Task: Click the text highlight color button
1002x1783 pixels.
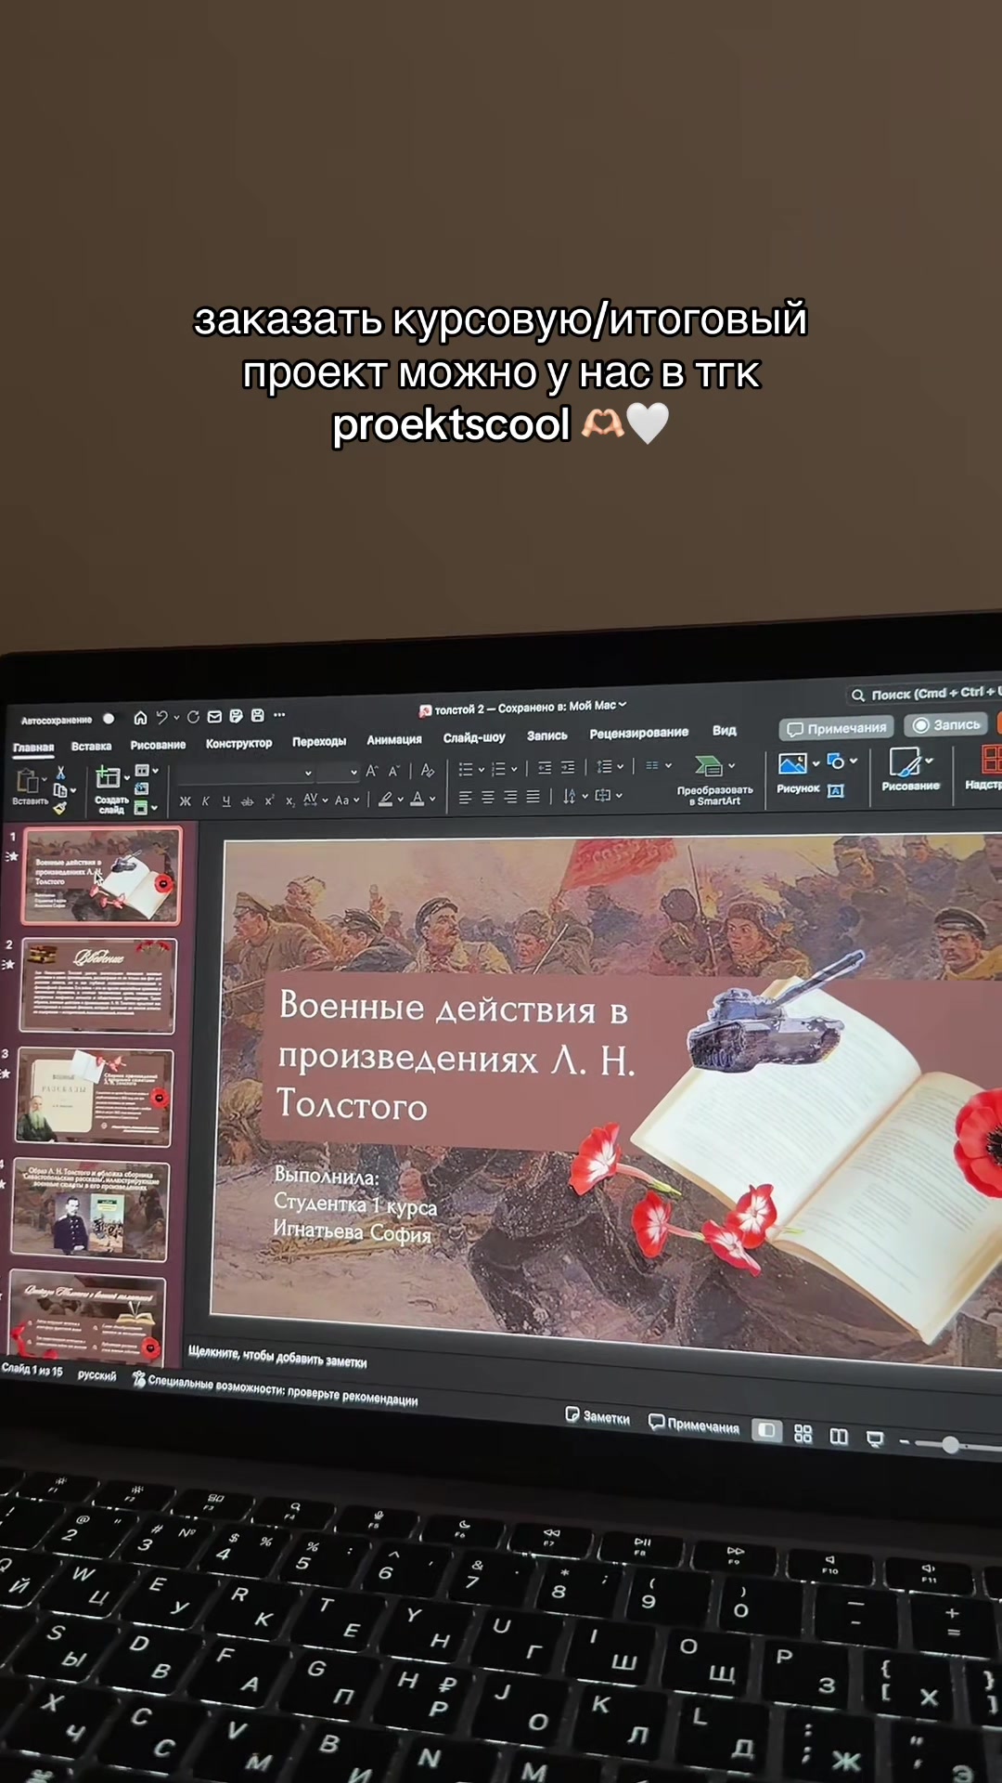Action: click(385, 800)
